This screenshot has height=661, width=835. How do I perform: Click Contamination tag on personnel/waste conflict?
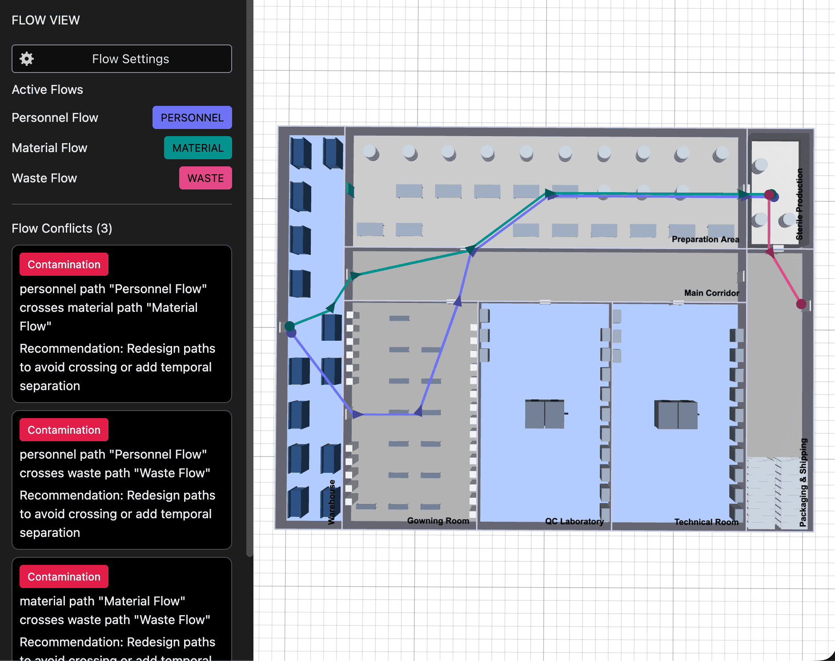(x=64, y=430)
